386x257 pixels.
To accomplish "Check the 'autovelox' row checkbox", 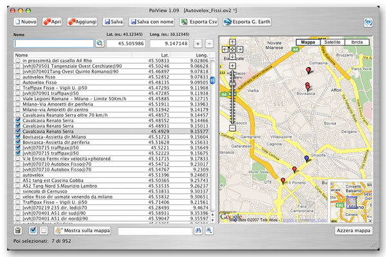I will [18, 175].
